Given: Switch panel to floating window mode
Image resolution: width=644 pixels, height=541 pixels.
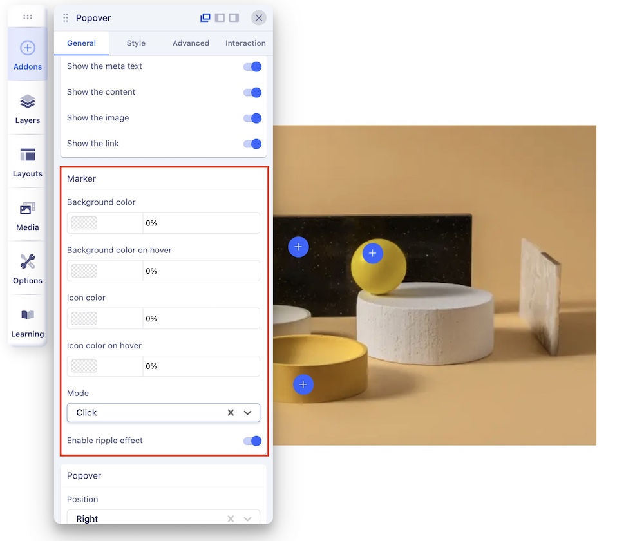Looking at the screenshot, I should pyautogui.click(x=205, y=18).
